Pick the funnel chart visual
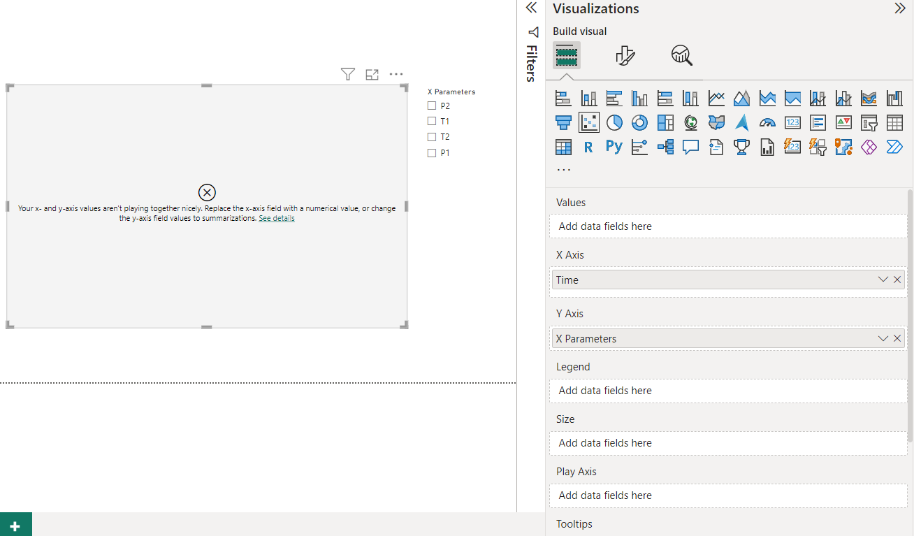The image size is (914, 536). (563, 122)
